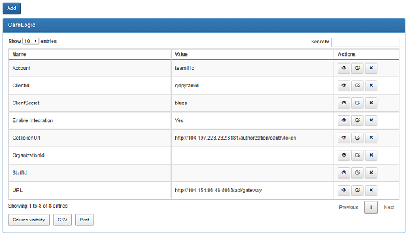Click the 'URL' name cell

[x=90, y=190]
